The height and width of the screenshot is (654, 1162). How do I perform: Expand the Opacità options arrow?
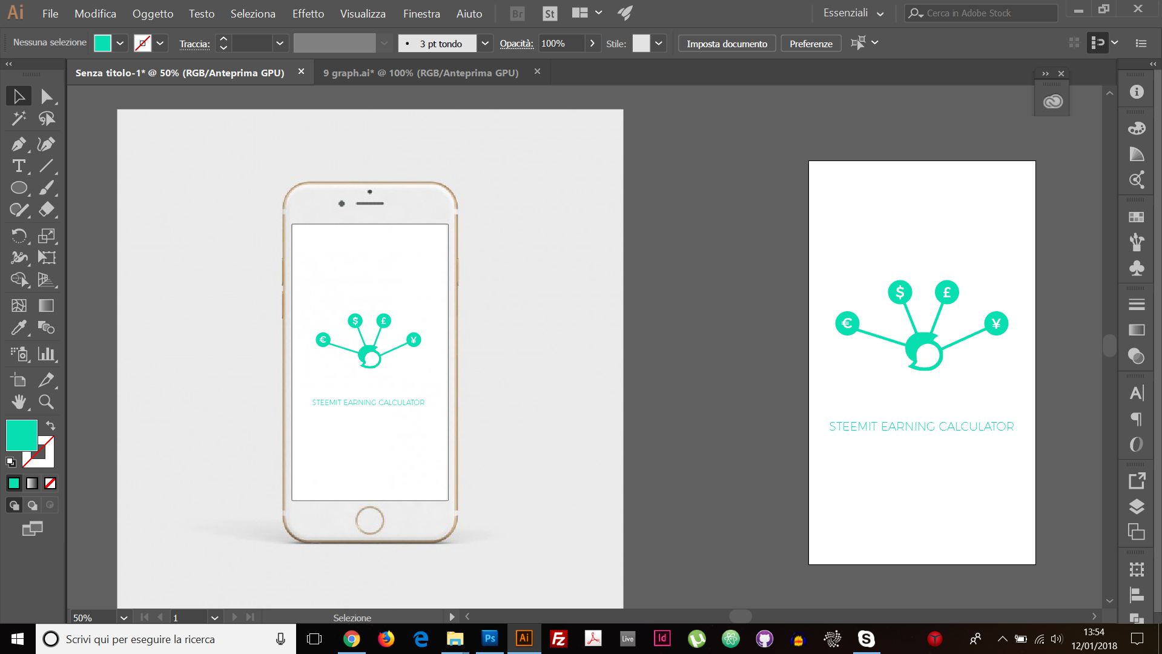[x=592, y=43]
